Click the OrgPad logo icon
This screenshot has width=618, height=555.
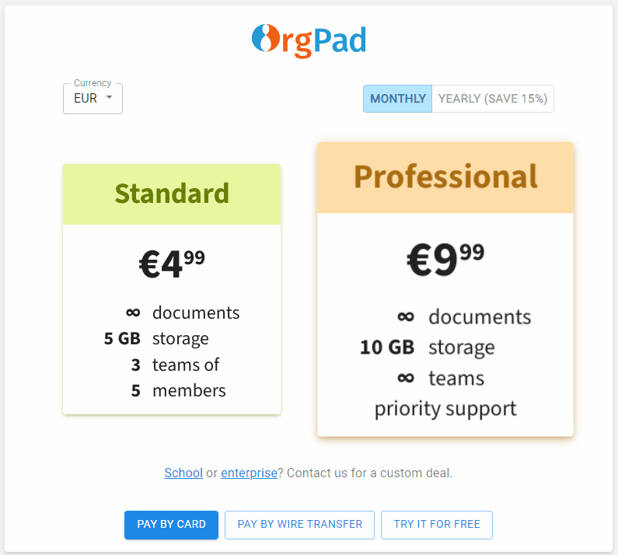tap(264, 39)
